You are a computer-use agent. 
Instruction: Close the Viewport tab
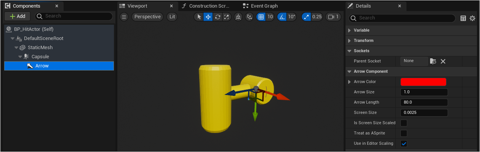[x=171, y=6]
